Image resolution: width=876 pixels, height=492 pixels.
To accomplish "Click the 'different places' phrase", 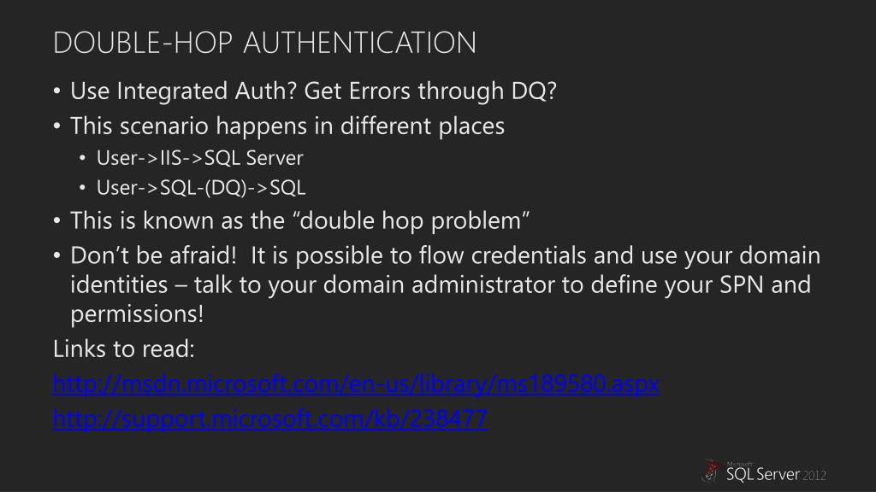I will click(423, 126).
